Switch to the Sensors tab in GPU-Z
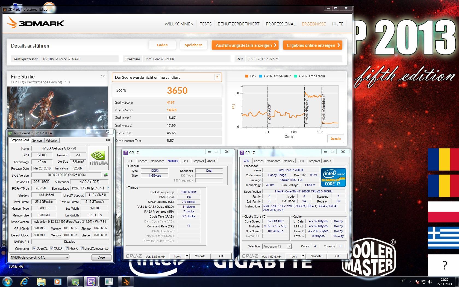This screenshot has width=459, height=287. pyautogui.click(x=37, y=140)
